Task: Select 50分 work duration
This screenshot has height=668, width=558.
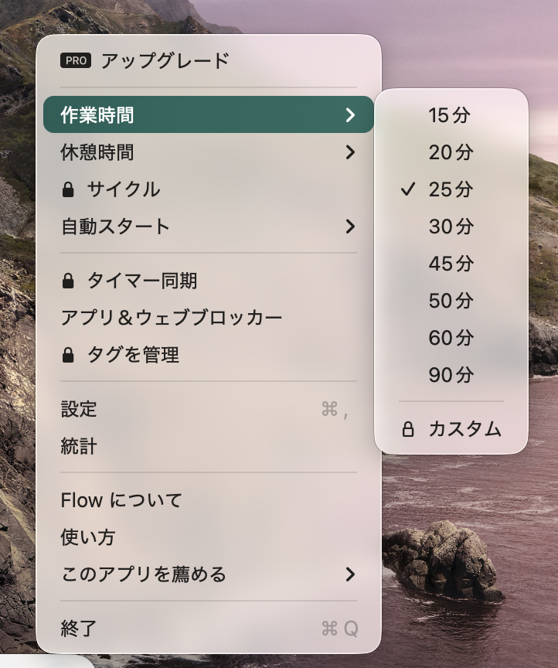Action: [451, 300]
